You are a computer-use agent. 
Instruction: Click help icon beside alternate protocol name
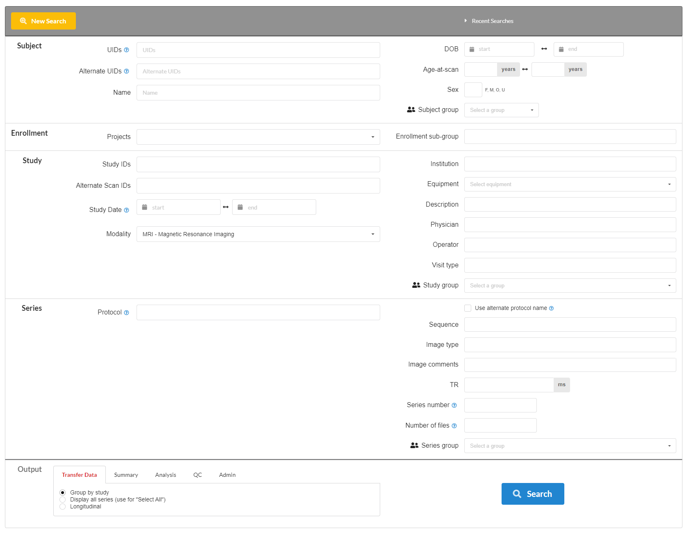coord(551,308)
